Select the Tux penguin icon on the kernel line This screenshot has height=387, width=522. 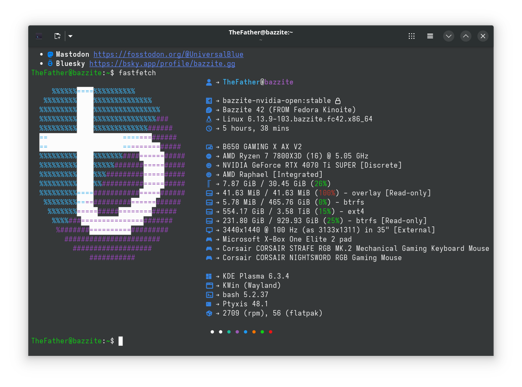pyautogui.click(x=209, y=119)
